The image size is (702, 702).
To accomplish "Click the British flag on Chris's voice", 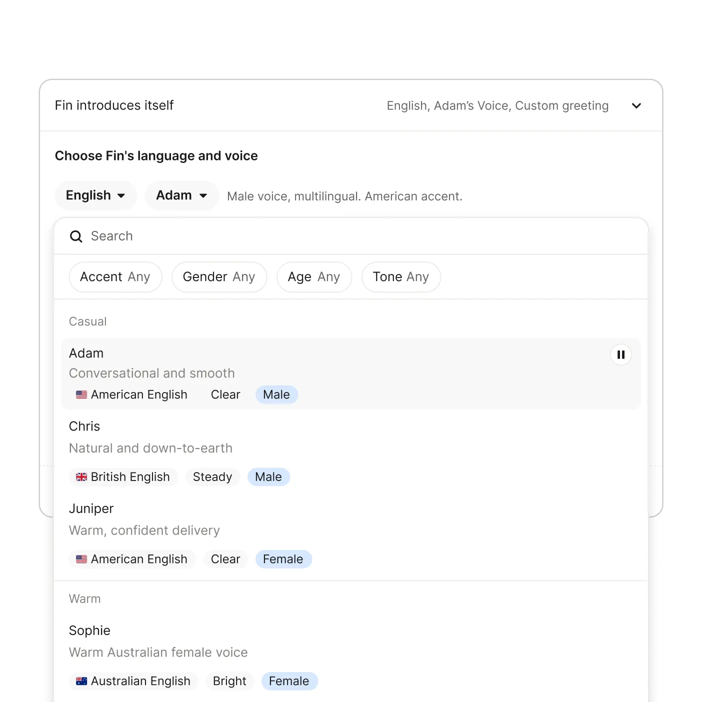I will 81,476.
